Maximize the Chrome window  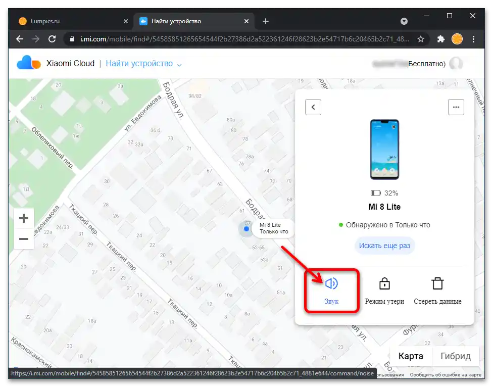click(450, 16)
